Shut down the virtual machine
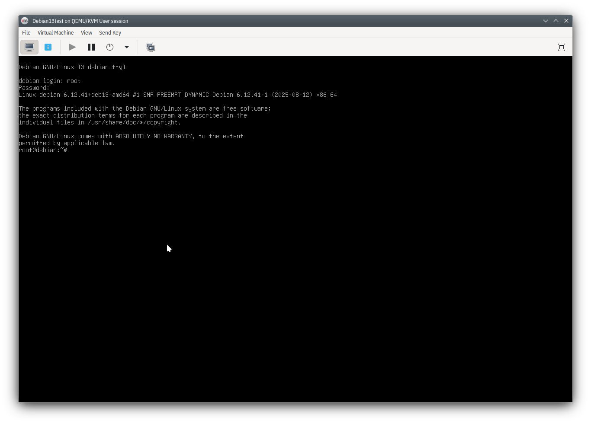The image size is (591, 424). tap(110, 47)
